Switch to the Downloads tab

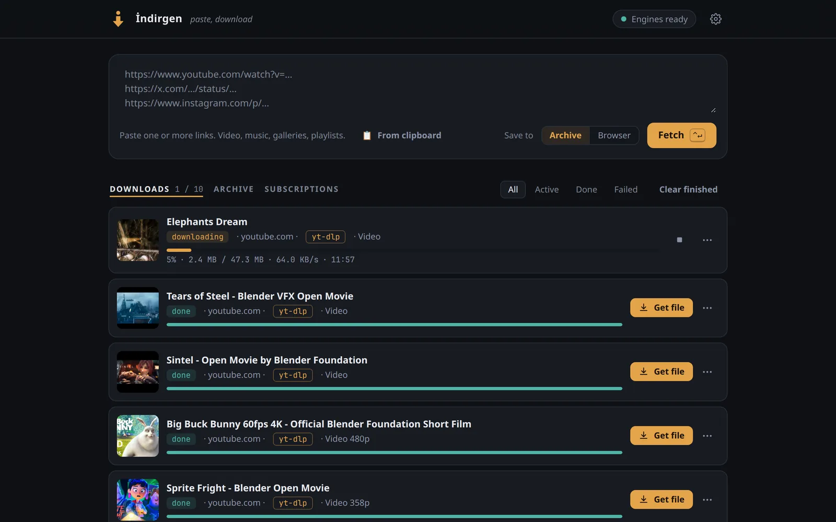point(156,189)
